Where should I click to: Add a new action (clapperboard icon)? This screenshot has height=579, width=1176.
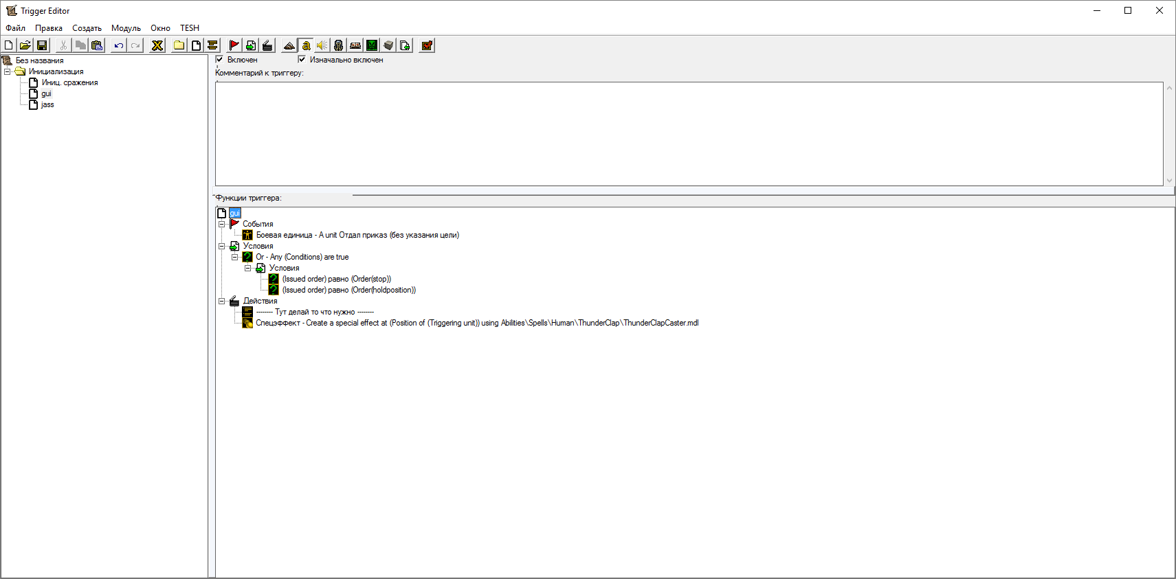click(x=267, y=45)
